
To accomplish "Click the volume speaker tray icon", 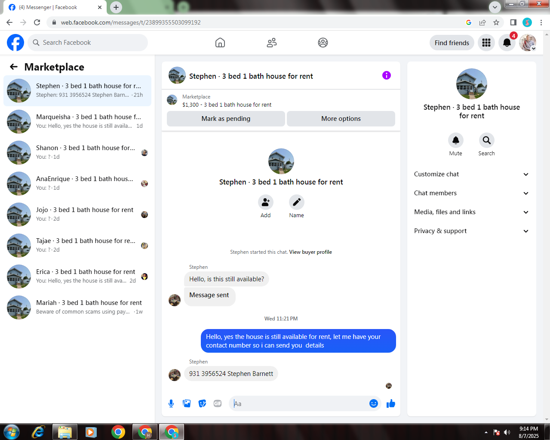I will [x=507, y=432].
